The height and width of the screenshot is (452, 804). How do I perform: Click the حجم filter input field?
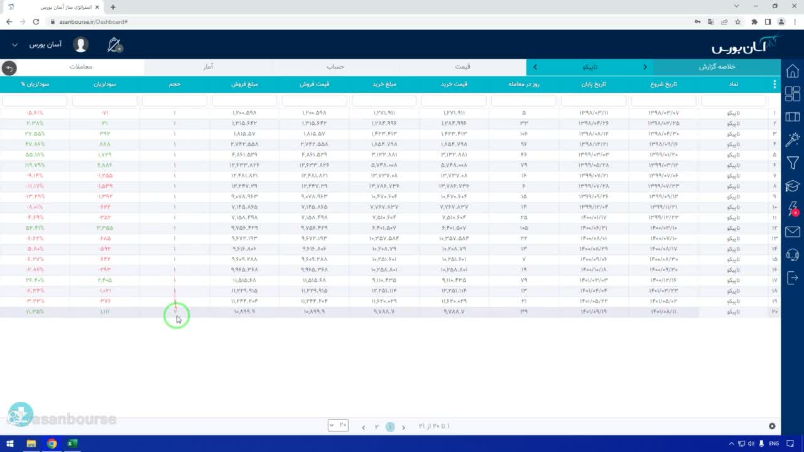[175, 100]
